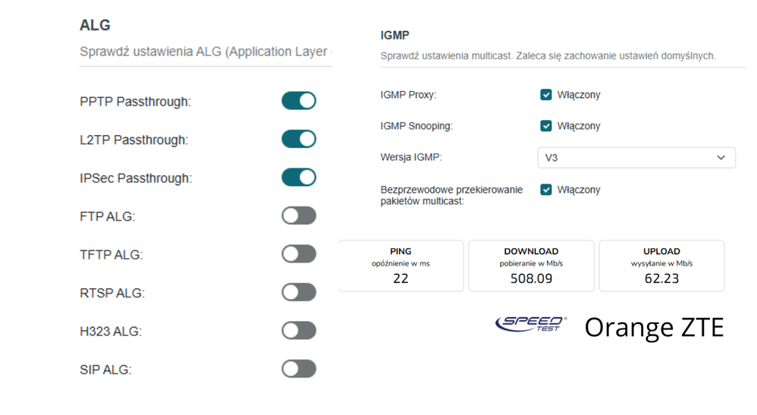Click the IGMP section heading
The height and width of the screenshot is (415, 757).
[394, 35]
